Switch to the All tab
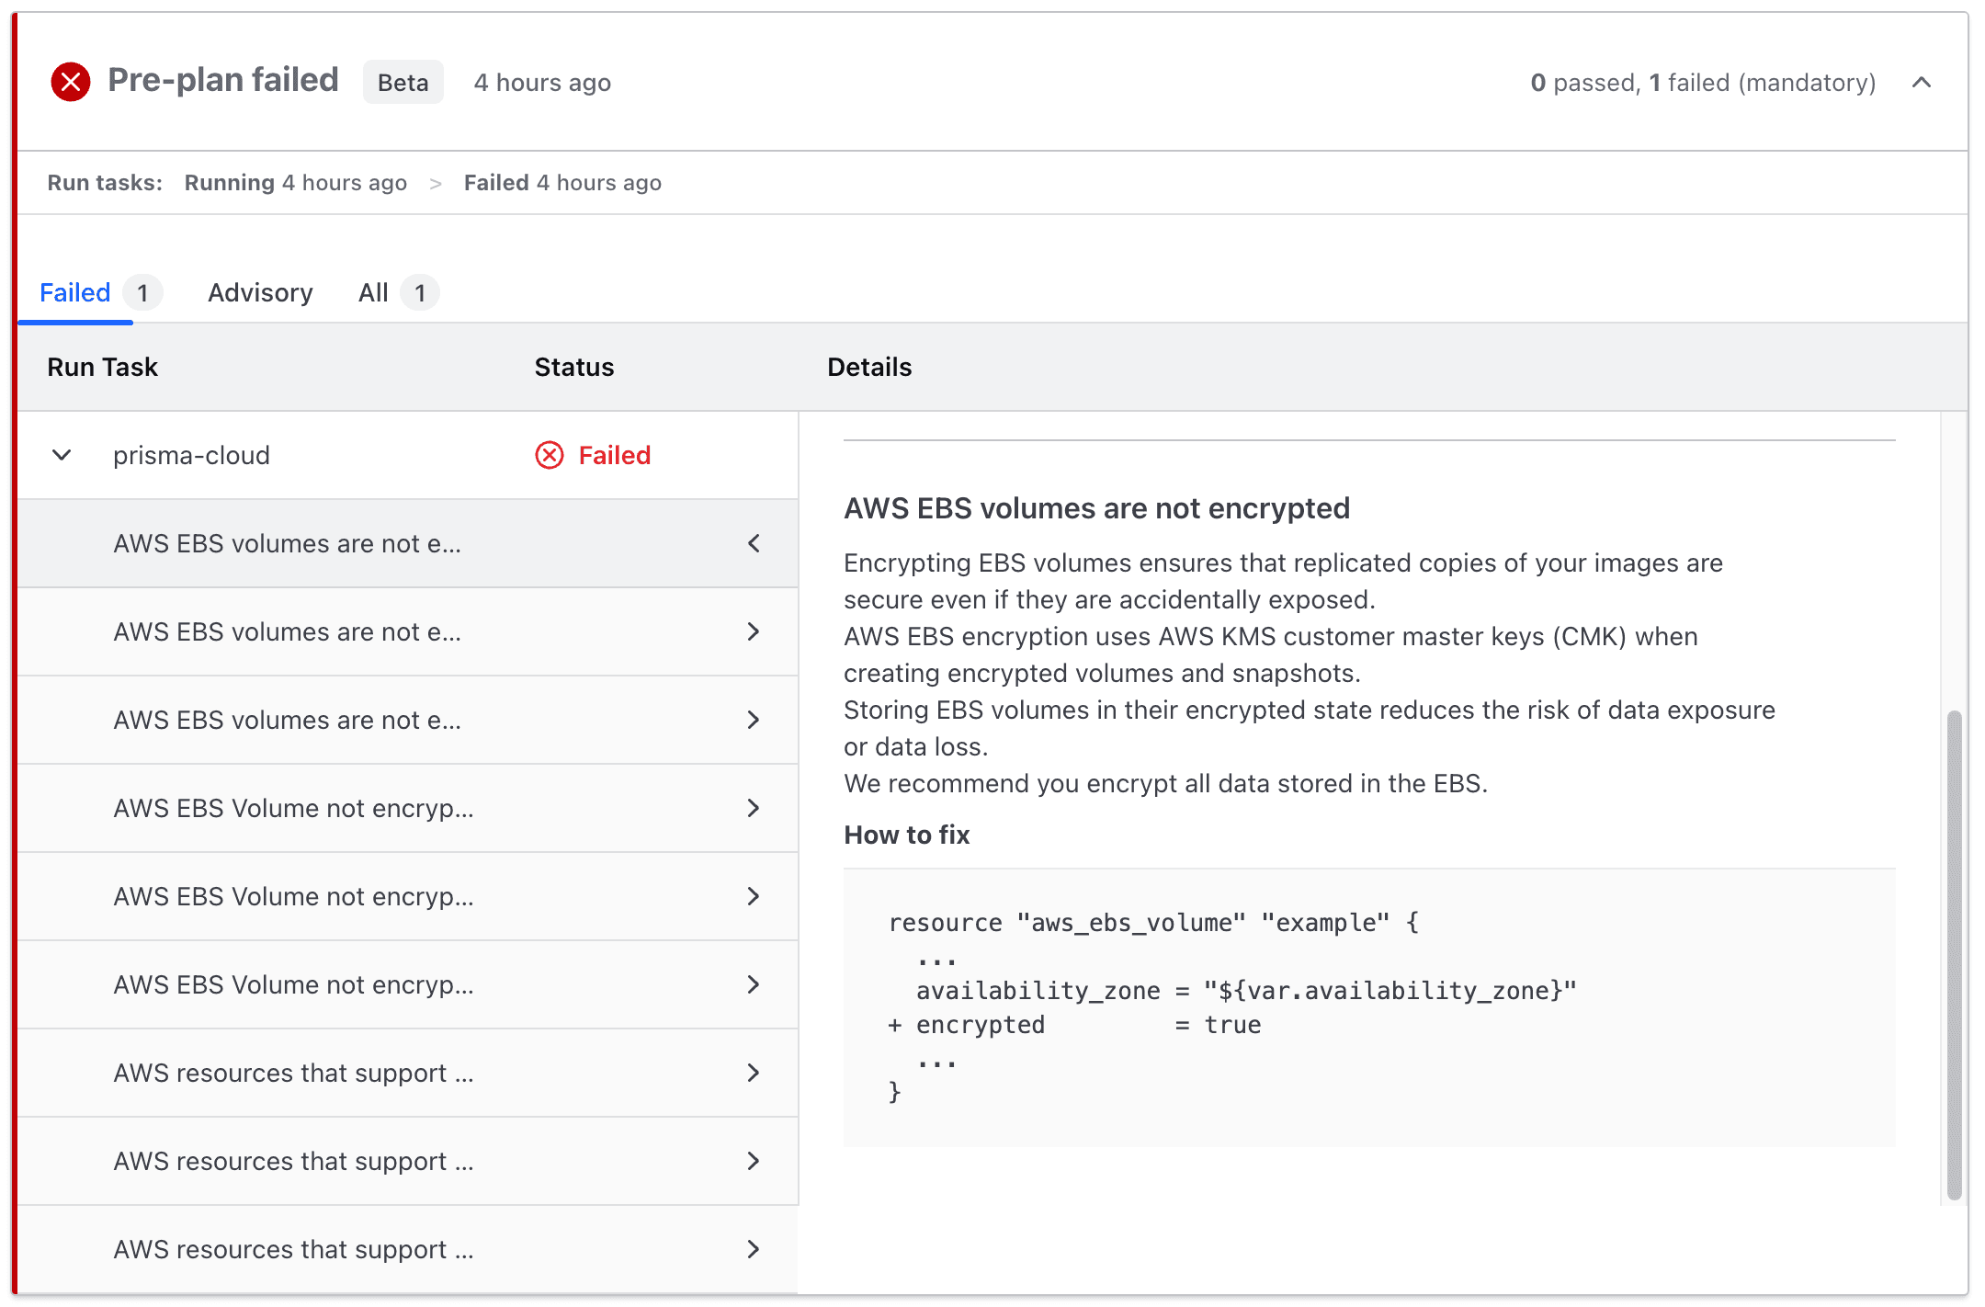This screenshot has width=1985, height=1307. point(372,292)
